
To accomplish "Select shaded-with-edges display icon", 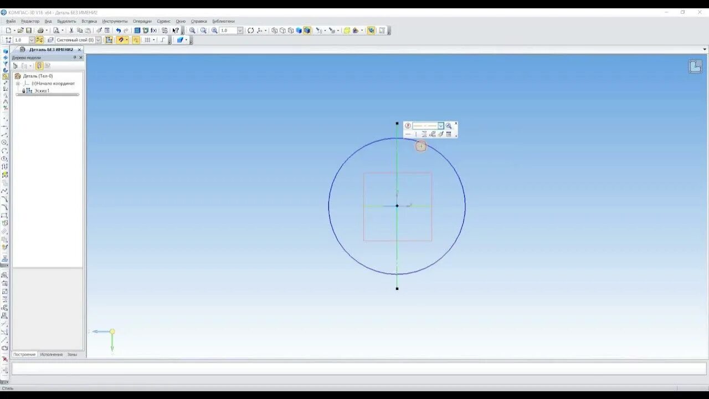I will 307,30.
